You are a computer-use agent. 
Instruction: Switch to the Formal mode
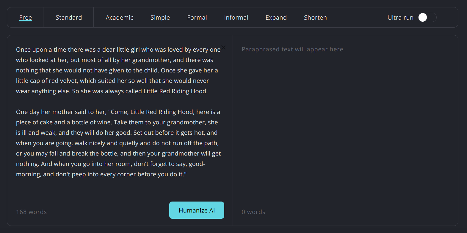pyautogui.click(x=197, y=18)
